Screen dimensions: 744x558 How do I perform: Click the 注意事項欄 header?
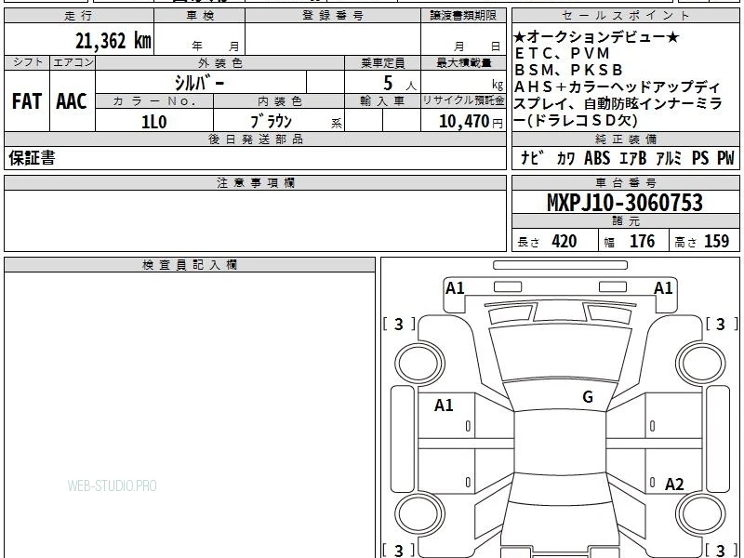click(x=255, y=182)
